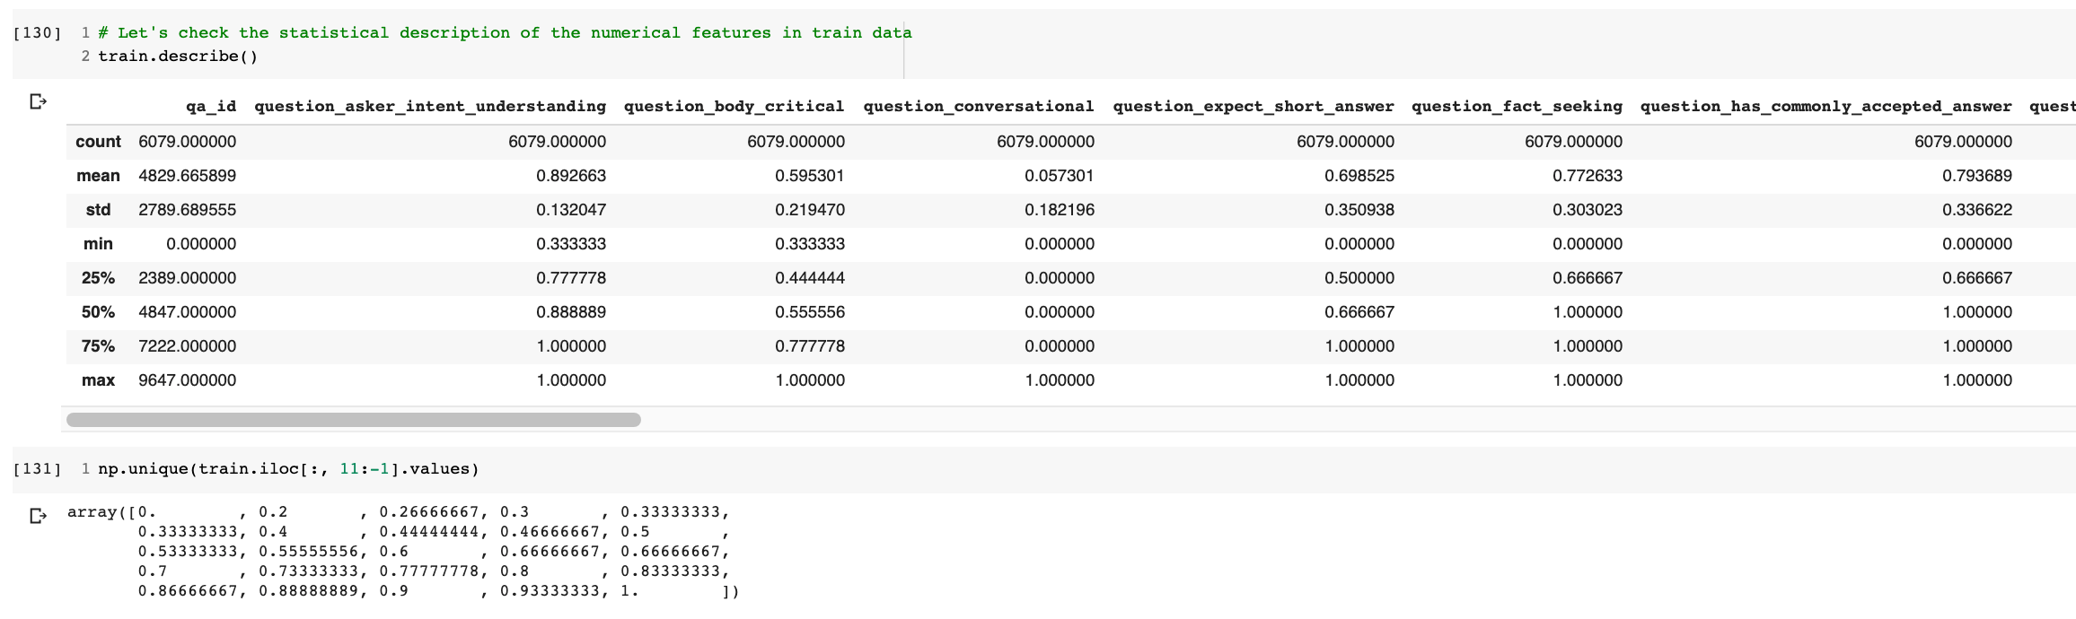Image resolution: width=2076 pixels, height=619 pixels.
Task: Click value 0.698525 in mean row
Action: pyautogui.click(x=1359, y=176)
